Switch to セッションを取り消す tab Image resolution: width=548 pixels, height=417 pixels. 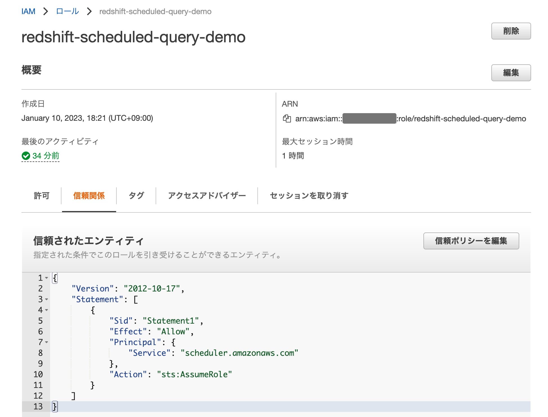tap(309, 196)
